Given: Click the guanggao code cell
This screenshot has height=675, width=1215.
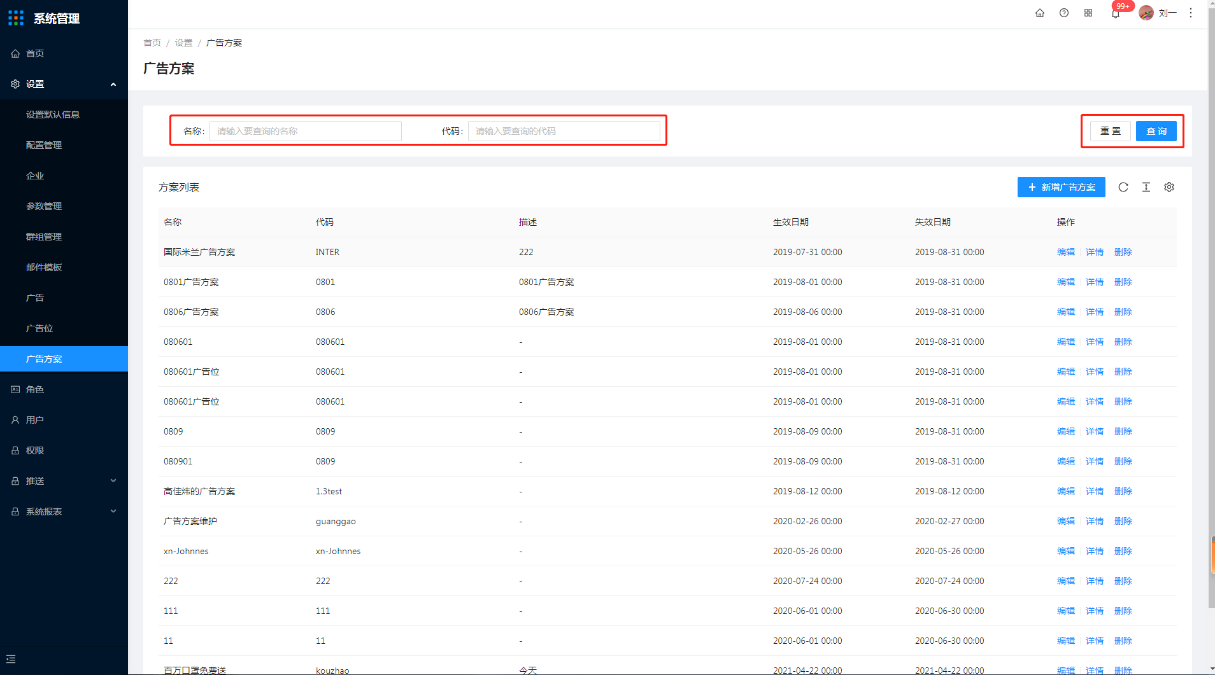Looking at the screenshot, I should click(x=336, y=521).
